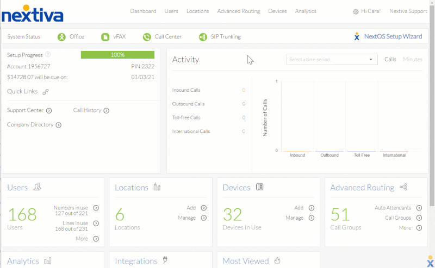Viewport: 435px width, 268px height.
Task: Click the Advanced Routing More arrow icon
Action: (419, 227)
